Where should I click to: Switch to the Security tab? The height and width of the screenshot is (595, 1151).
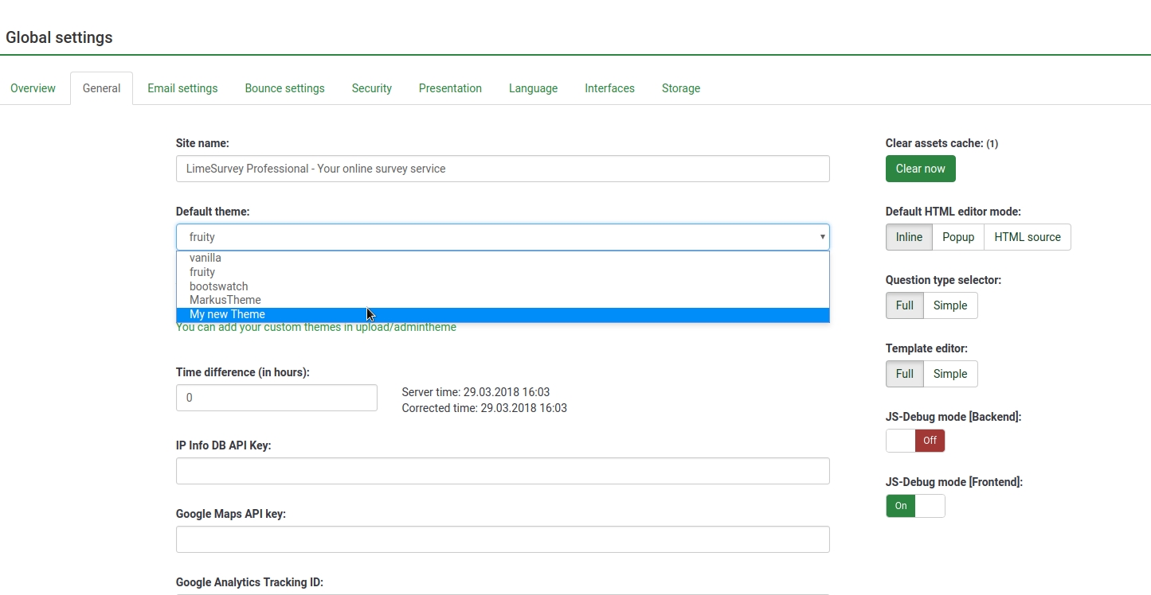(x=372, y=88)
